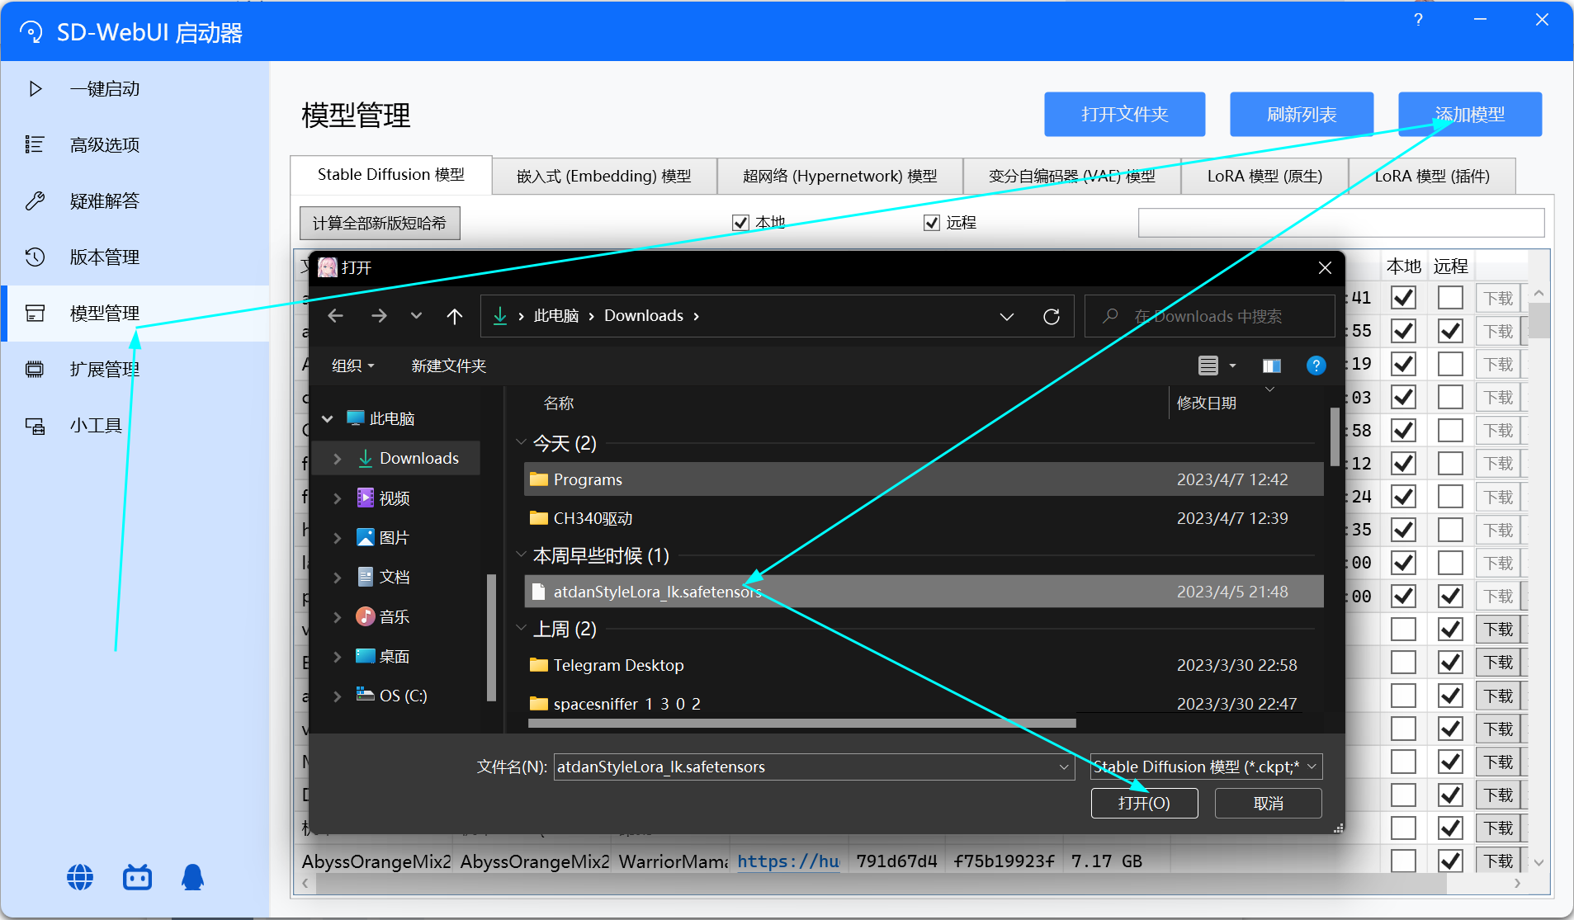
Task: Toggle 本地 checkbox in row ending 58
Action: pos(1403,430)
